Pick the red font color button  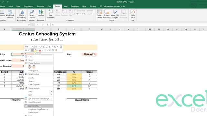point(40,50)
